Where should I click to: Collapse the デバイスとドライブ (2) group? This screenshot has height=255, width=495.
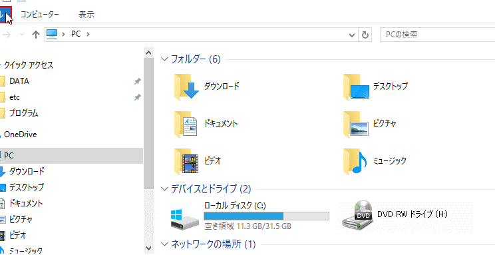[x=164, y=189]
